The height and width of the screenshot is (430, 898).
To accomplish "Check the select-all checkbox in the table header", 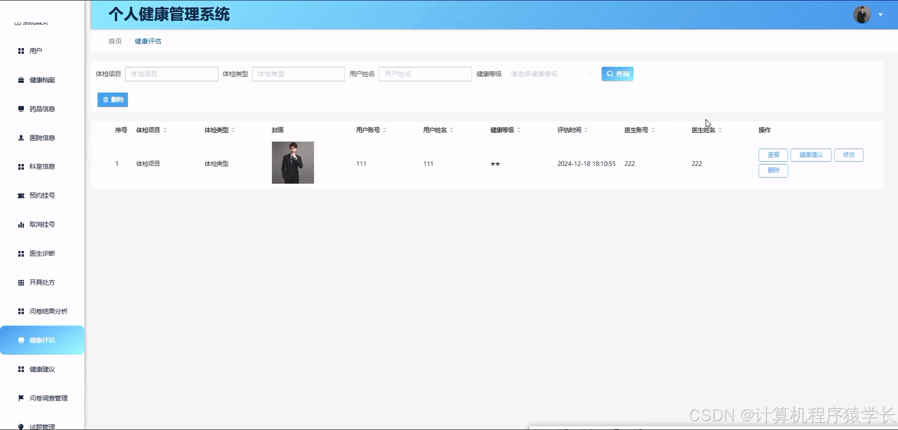I will [x=97, y=130].
